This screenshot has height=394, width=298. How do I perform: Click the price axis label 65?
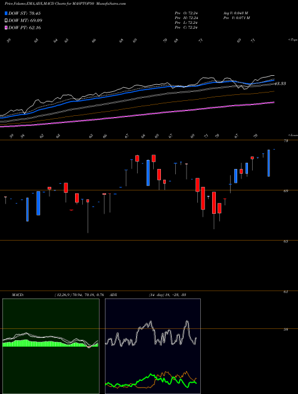pos(285,241)
